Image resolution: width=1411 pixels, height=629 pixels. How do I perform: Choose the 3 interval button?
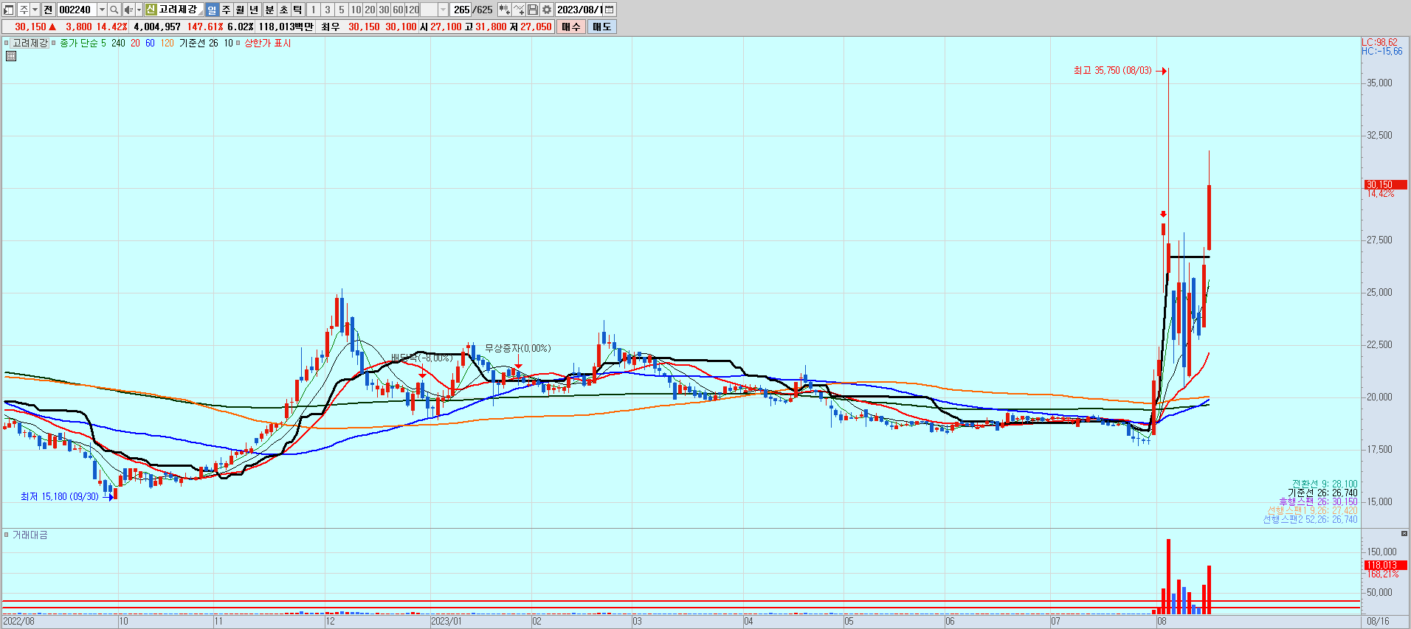click(328, 10)
